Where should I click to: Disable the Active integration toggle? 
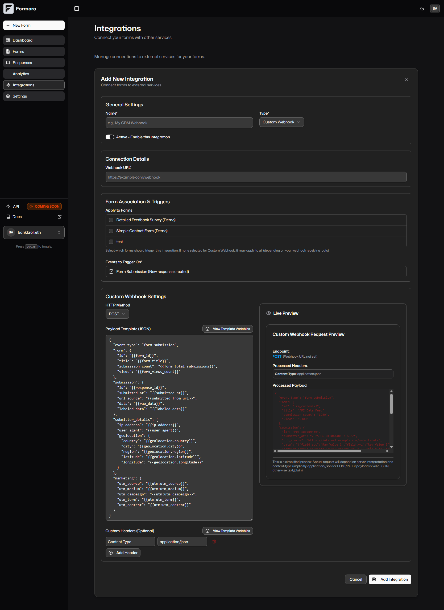[110, 137]
